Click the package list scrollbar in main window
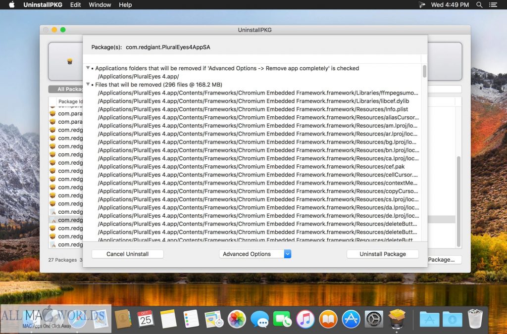 (458, 201)
